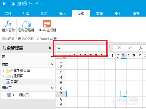Click the new document icon

[x=13, y=4]
